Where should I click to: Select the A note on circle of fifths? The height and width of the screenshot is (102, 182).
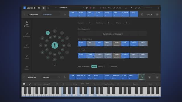click(x=69, y=45)
